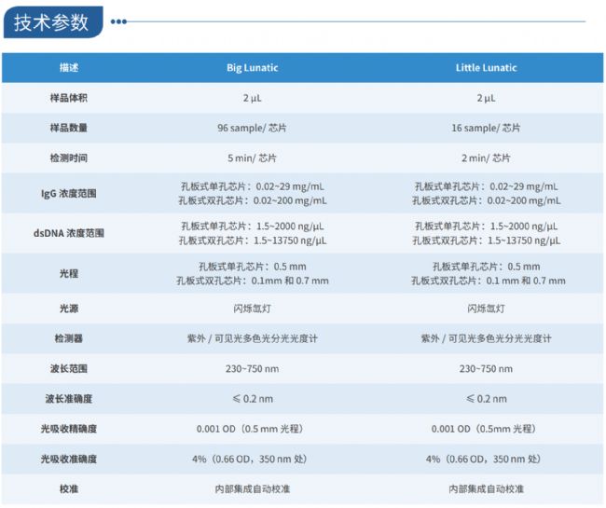Click Little Lunatic 单孔芯片: 0.5 mm line
This screenshot has height=508, width=606.
pyautogui.click(x=486, y=267)
